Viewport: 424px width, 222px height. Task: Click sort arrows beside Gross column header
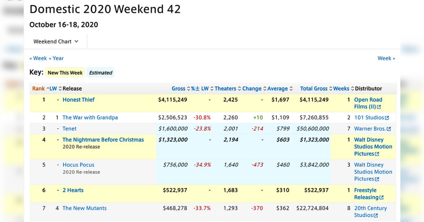pos(188,89)
